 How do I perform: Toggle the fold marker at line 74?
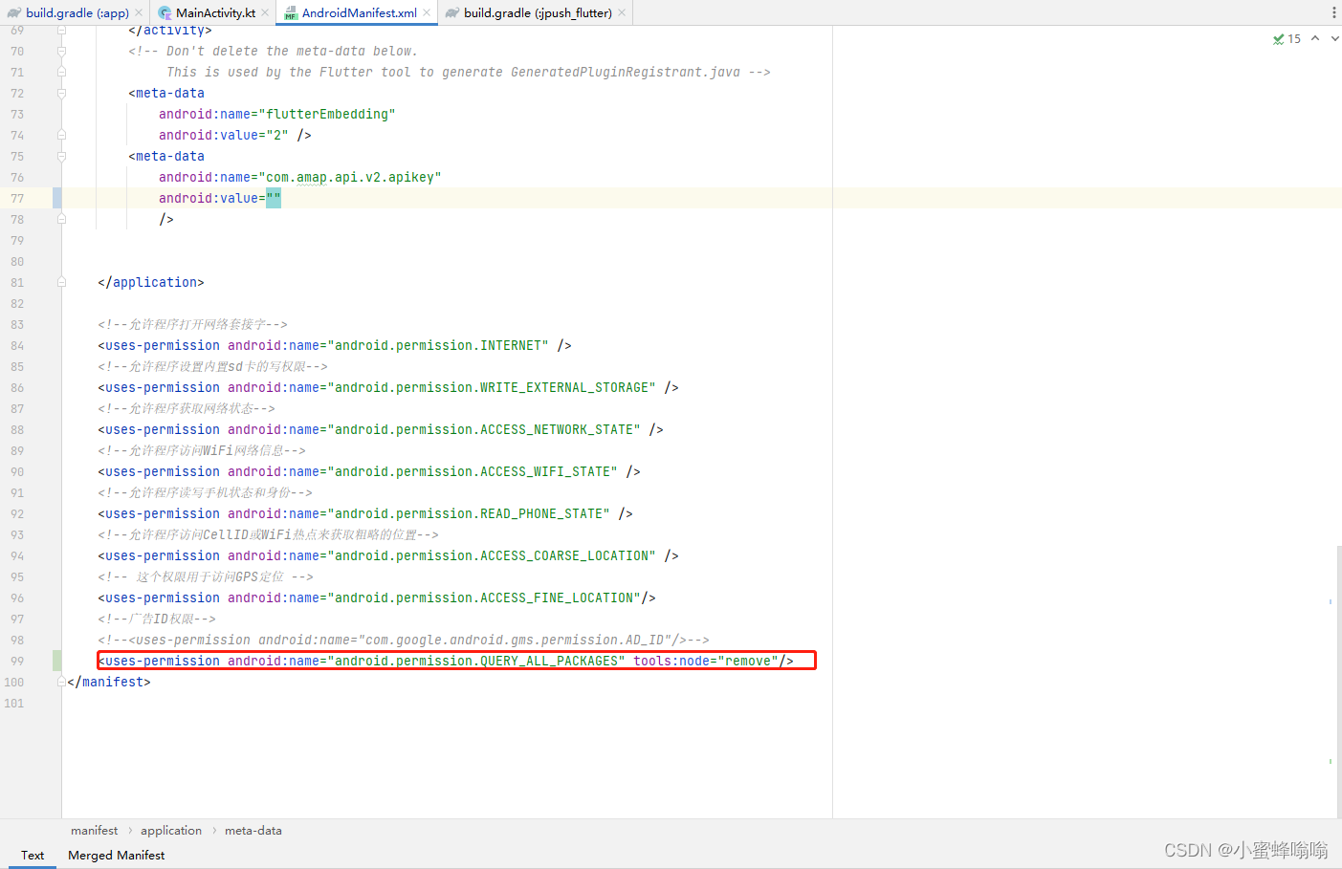point(61,136)
